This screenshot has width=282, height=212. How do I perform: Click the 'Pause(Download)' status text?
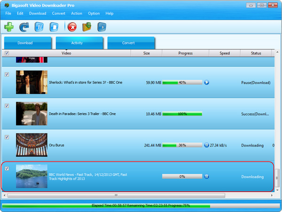256,83
